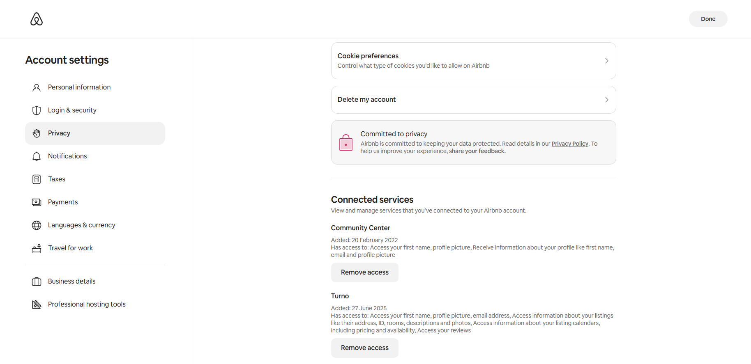Click the Airbnb logo icon
Screen dimensions: 751x364
point(37,19)
